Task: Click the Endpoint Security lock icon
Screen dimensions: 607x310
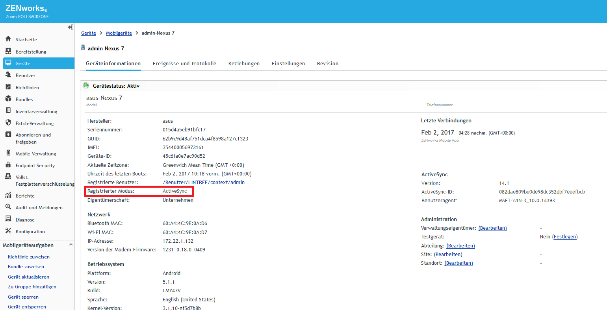Action: 8,165
